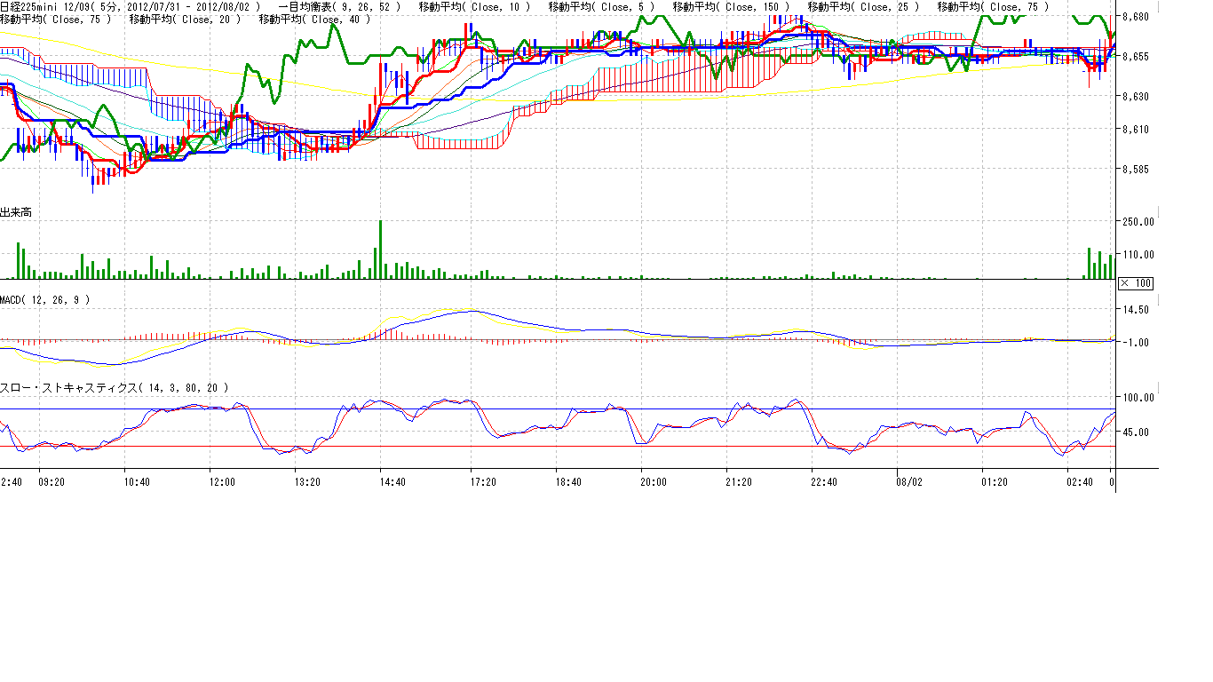Click the 出来高 volume panel label

pos(16,212)
